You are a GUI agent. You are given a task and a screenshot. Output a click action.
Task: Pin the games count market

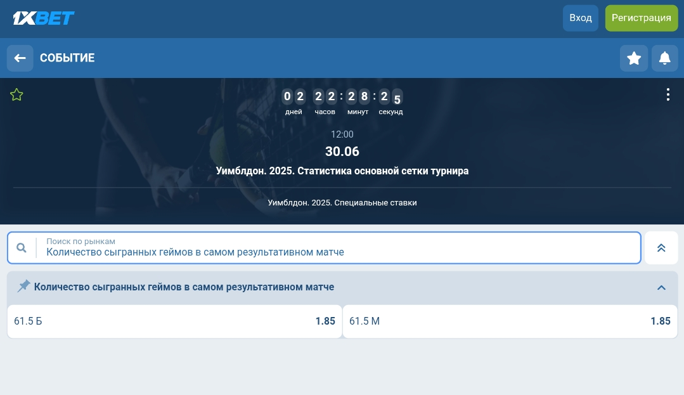[x=23, y=287]
